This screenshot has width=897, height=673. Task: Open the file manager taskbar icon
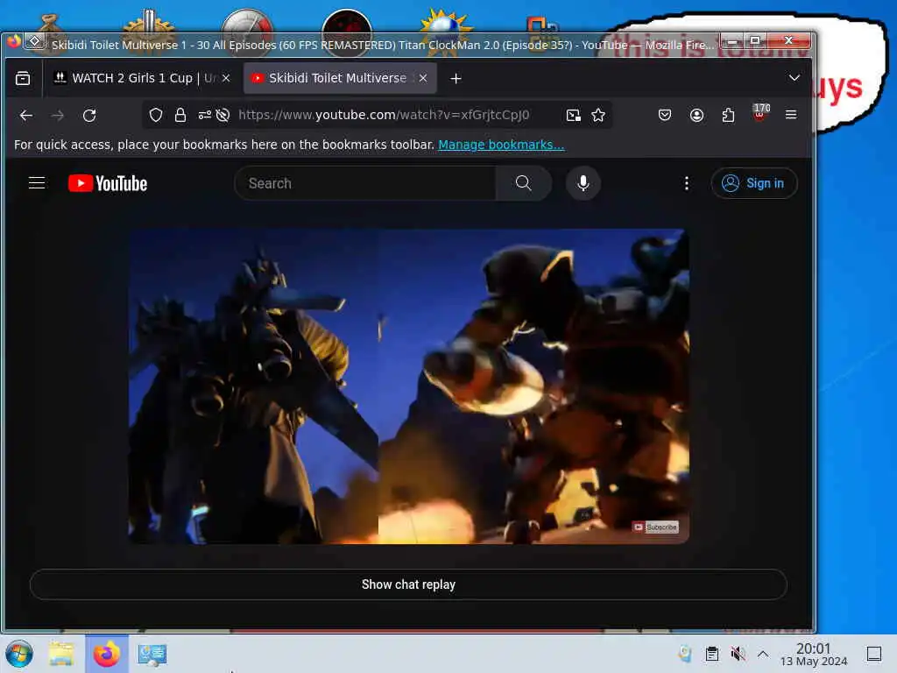pos(61,654)
